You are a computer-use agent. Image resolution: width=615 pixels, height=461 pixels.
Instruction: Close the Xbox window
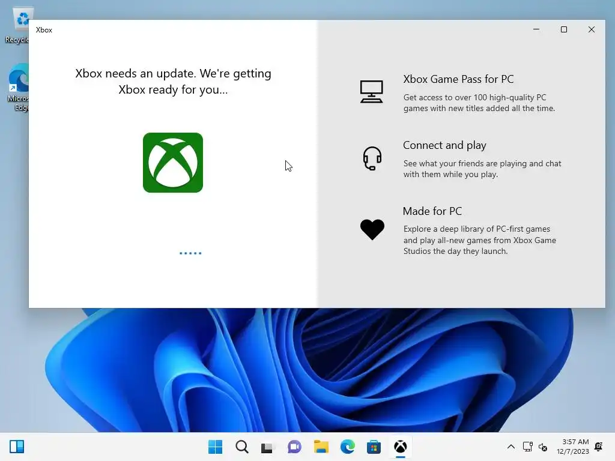tap(592, 29)
